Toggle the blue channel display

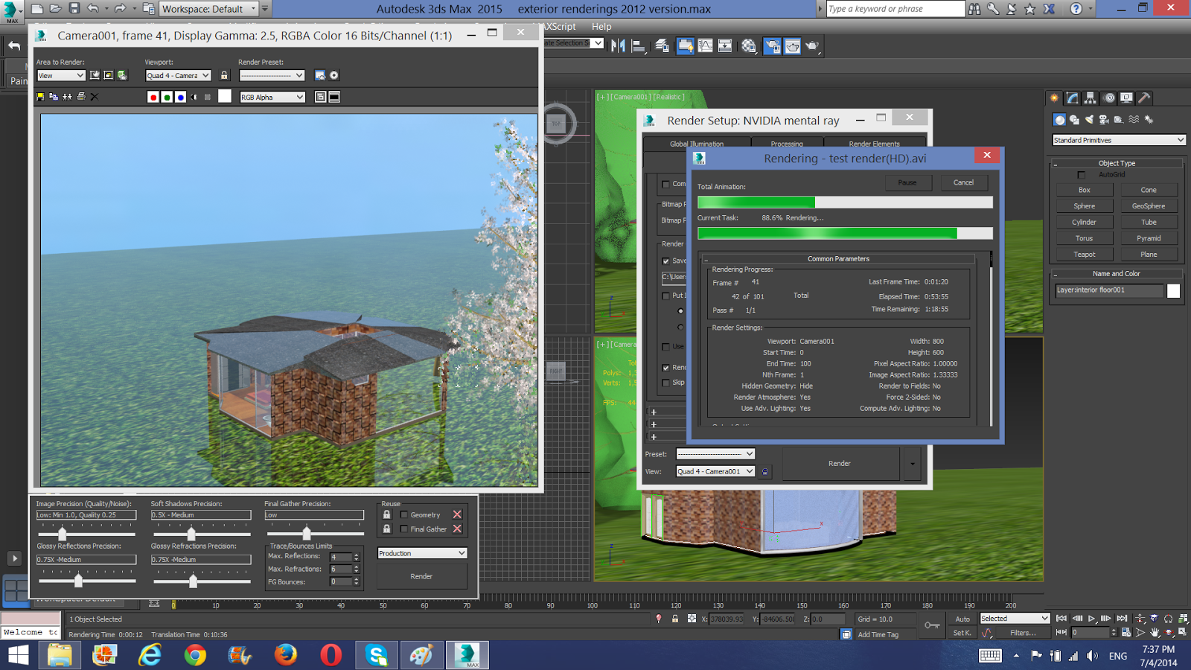tap(180, 97)
